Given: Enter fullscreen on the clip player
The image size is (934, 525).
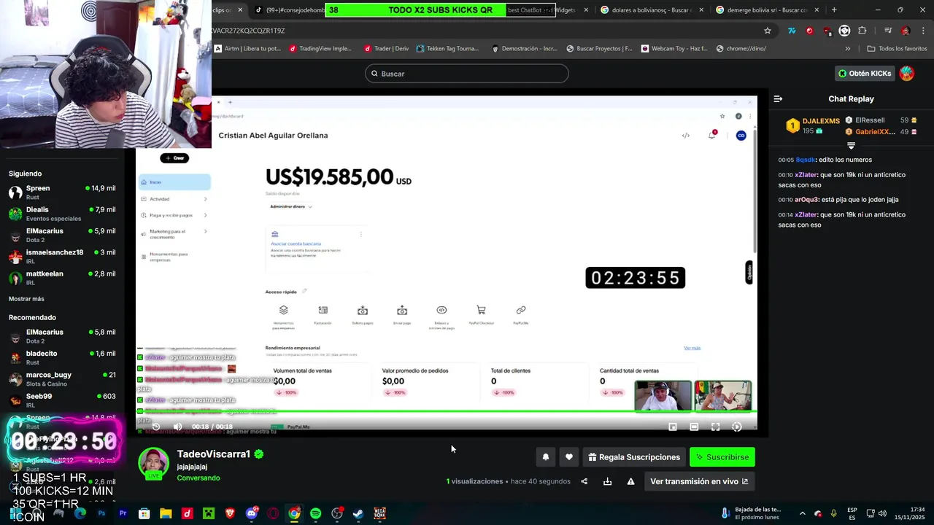Looking at the screenshot, I should point(715,427).
